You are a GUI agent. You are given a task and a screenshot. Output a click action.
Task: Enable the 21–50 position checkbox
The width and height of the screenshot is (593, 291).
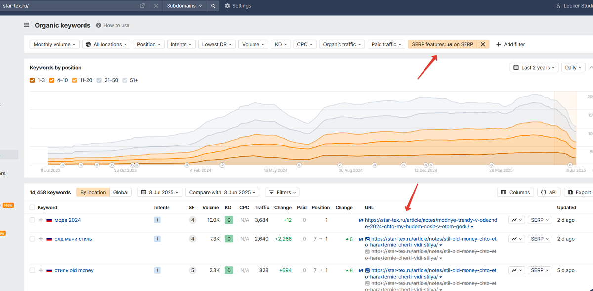click(x=99, y=80)
